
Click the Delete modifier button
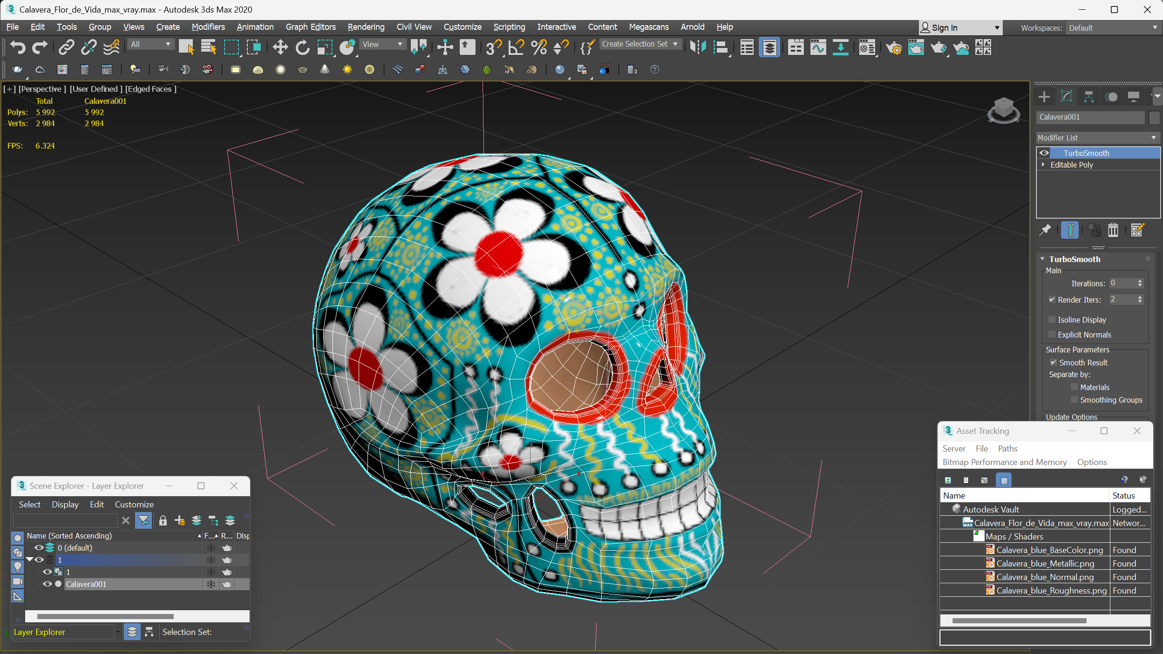pos(1113,230)
